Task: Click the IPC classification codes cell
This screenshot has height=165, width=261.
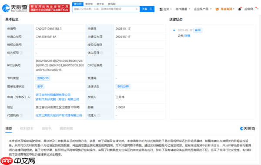Action: (60, 65)
